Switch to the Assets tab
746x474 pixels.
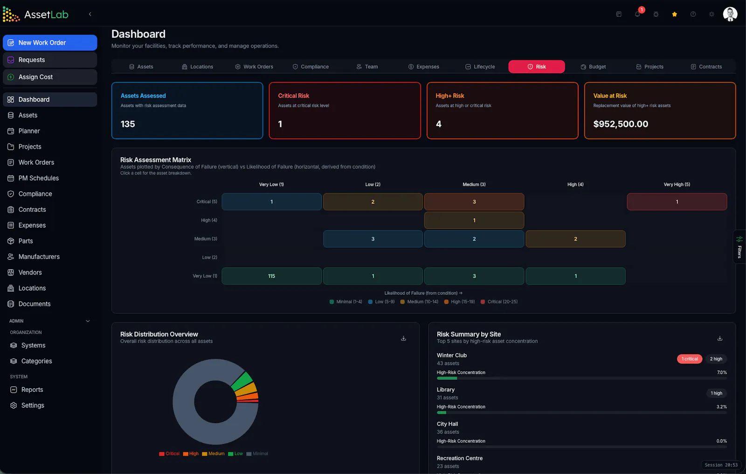point(141,67)
